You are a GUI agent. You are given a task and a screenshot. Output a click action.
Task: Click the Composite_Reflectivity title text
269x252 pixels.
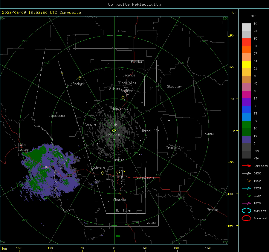click(134, 4)
